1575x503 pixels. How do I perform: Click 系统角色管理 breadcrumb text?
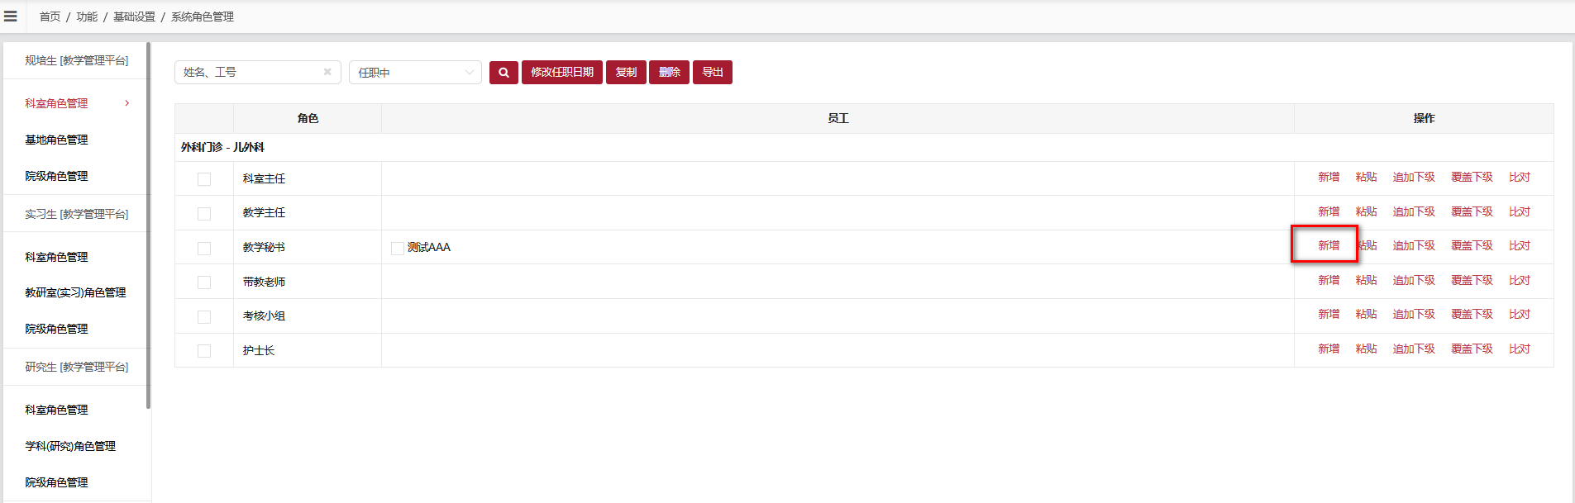coord(203,17)
